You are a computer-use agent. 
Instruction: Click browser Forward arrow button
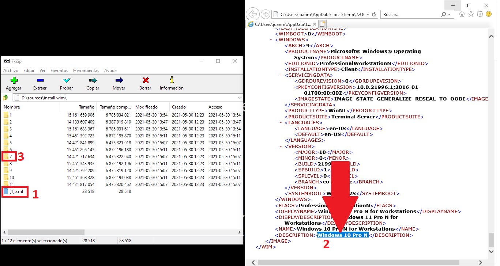tap(266, 15)
